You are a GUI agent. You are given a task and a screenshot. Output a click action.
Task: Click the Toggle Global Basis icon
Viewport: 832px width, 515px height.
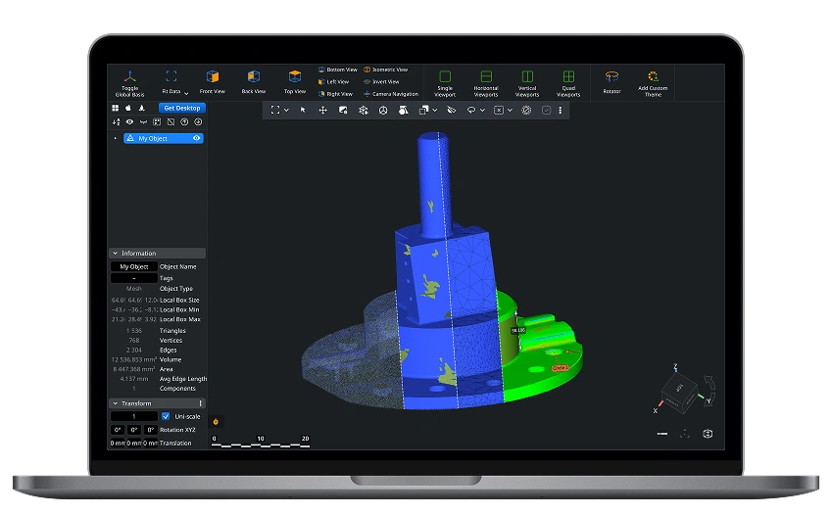(129, 76)
